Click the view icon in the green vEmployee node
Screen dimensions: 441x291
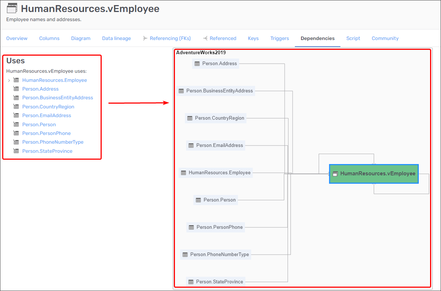(335, 174)
